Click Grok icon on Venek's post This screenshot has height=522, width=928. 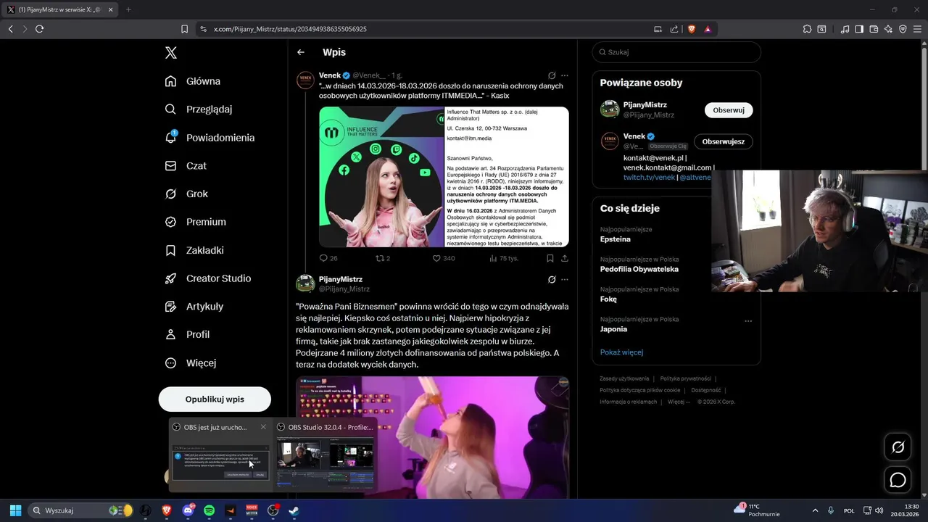(x=552, y=75)
